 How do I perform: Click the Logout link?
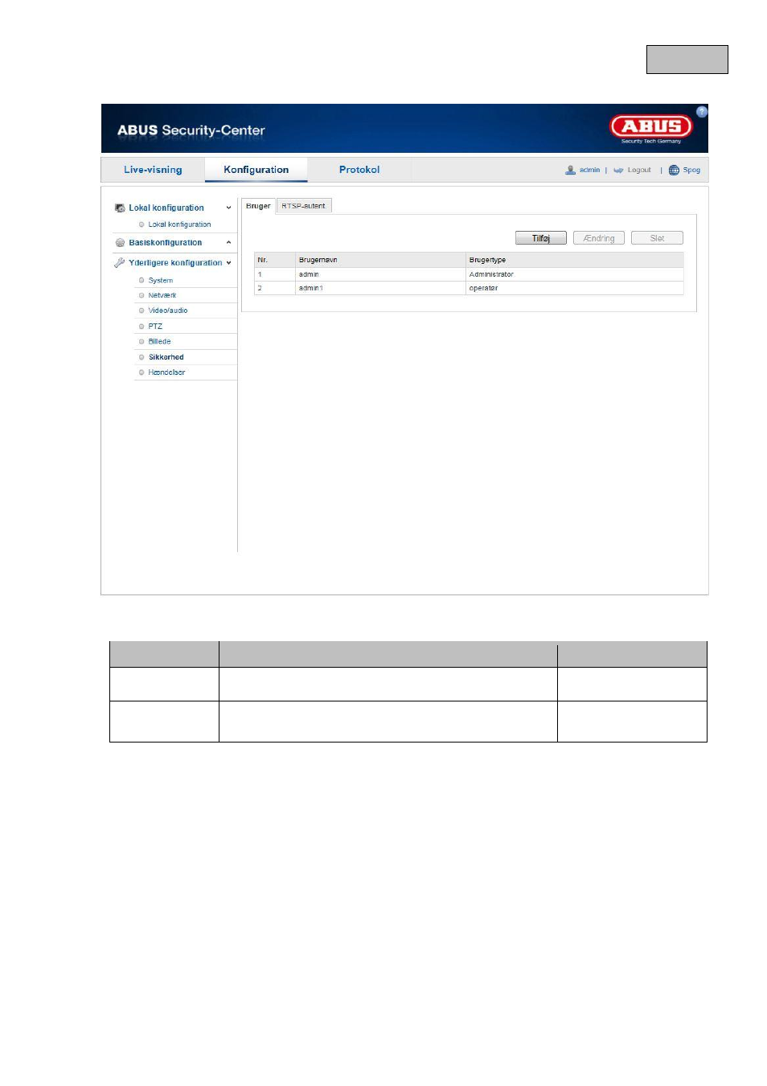[x=639, y=170]
